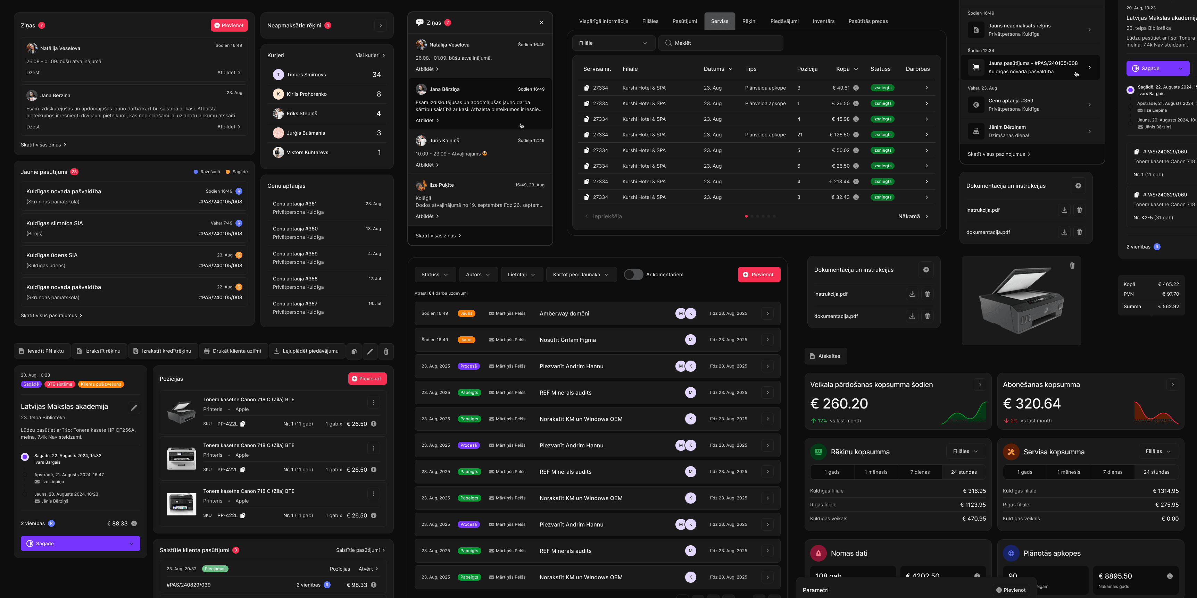Open the Pasūtītās preces tab
1197x598 pixels.
[x=868, y=21]
